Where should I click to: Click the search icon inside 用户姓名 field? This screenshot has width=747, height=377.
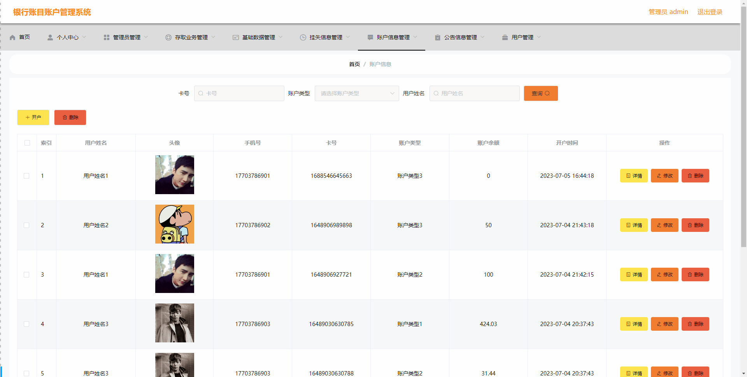pos(436,93)
